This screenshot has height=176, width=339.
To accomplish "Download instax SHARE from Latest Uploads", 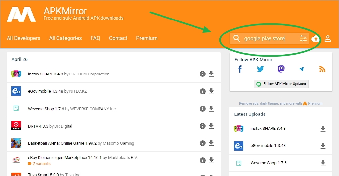I will tap(323, 129).
